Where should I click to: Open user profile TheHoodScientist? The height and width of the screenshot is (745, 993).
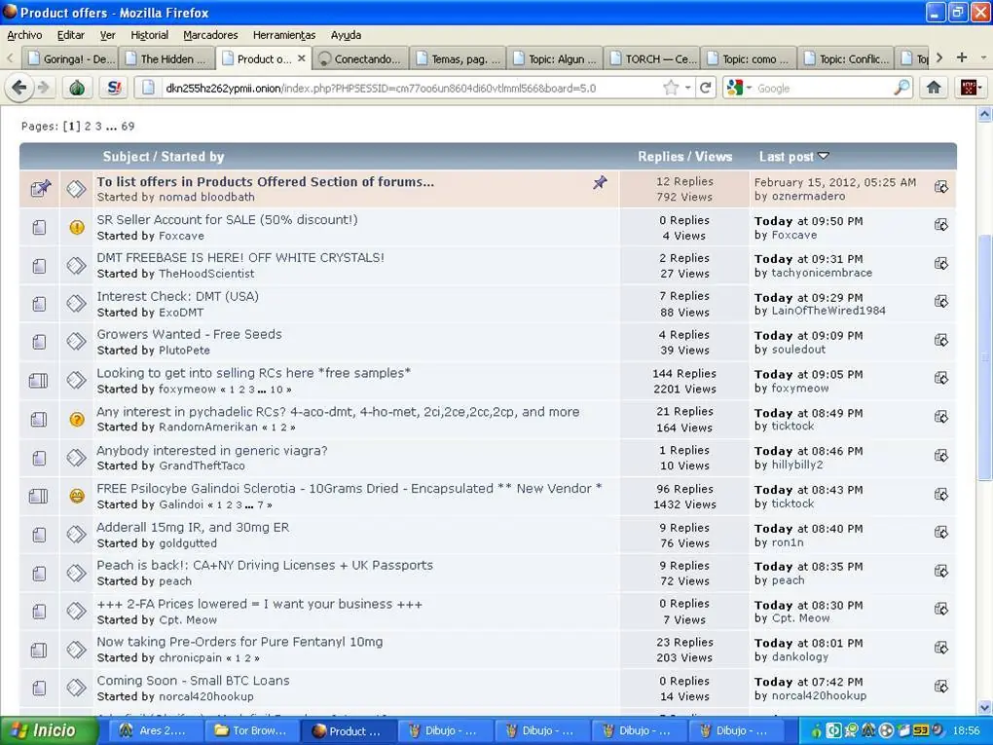pos(206,274)
